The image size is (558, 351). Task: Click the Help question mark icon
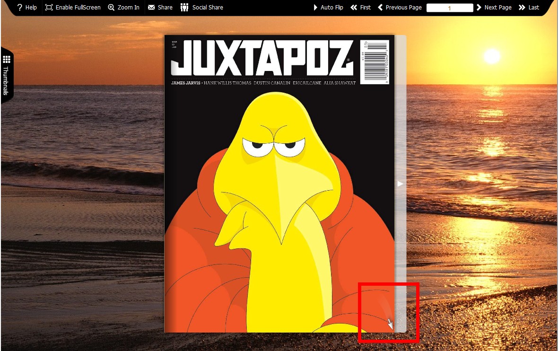click(x=19, y=8)
